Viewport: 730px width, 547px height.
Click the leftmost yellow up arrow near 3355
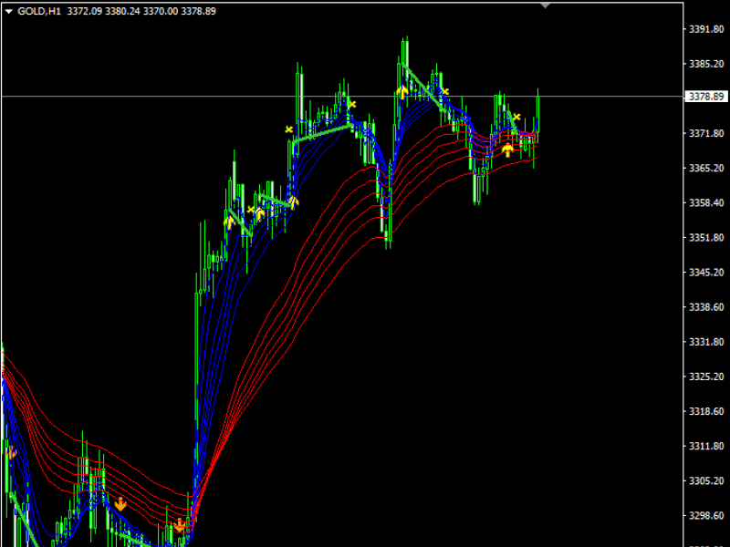[x=229, y=222]
